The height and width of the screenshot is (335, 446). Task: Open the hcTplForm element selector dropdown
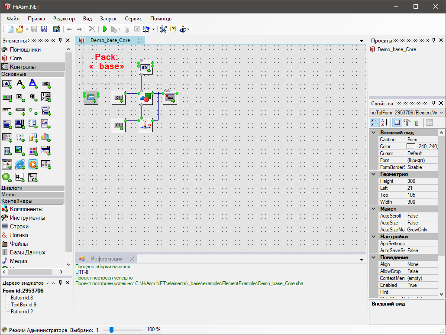pyautogui.click(x=441, y=113)
